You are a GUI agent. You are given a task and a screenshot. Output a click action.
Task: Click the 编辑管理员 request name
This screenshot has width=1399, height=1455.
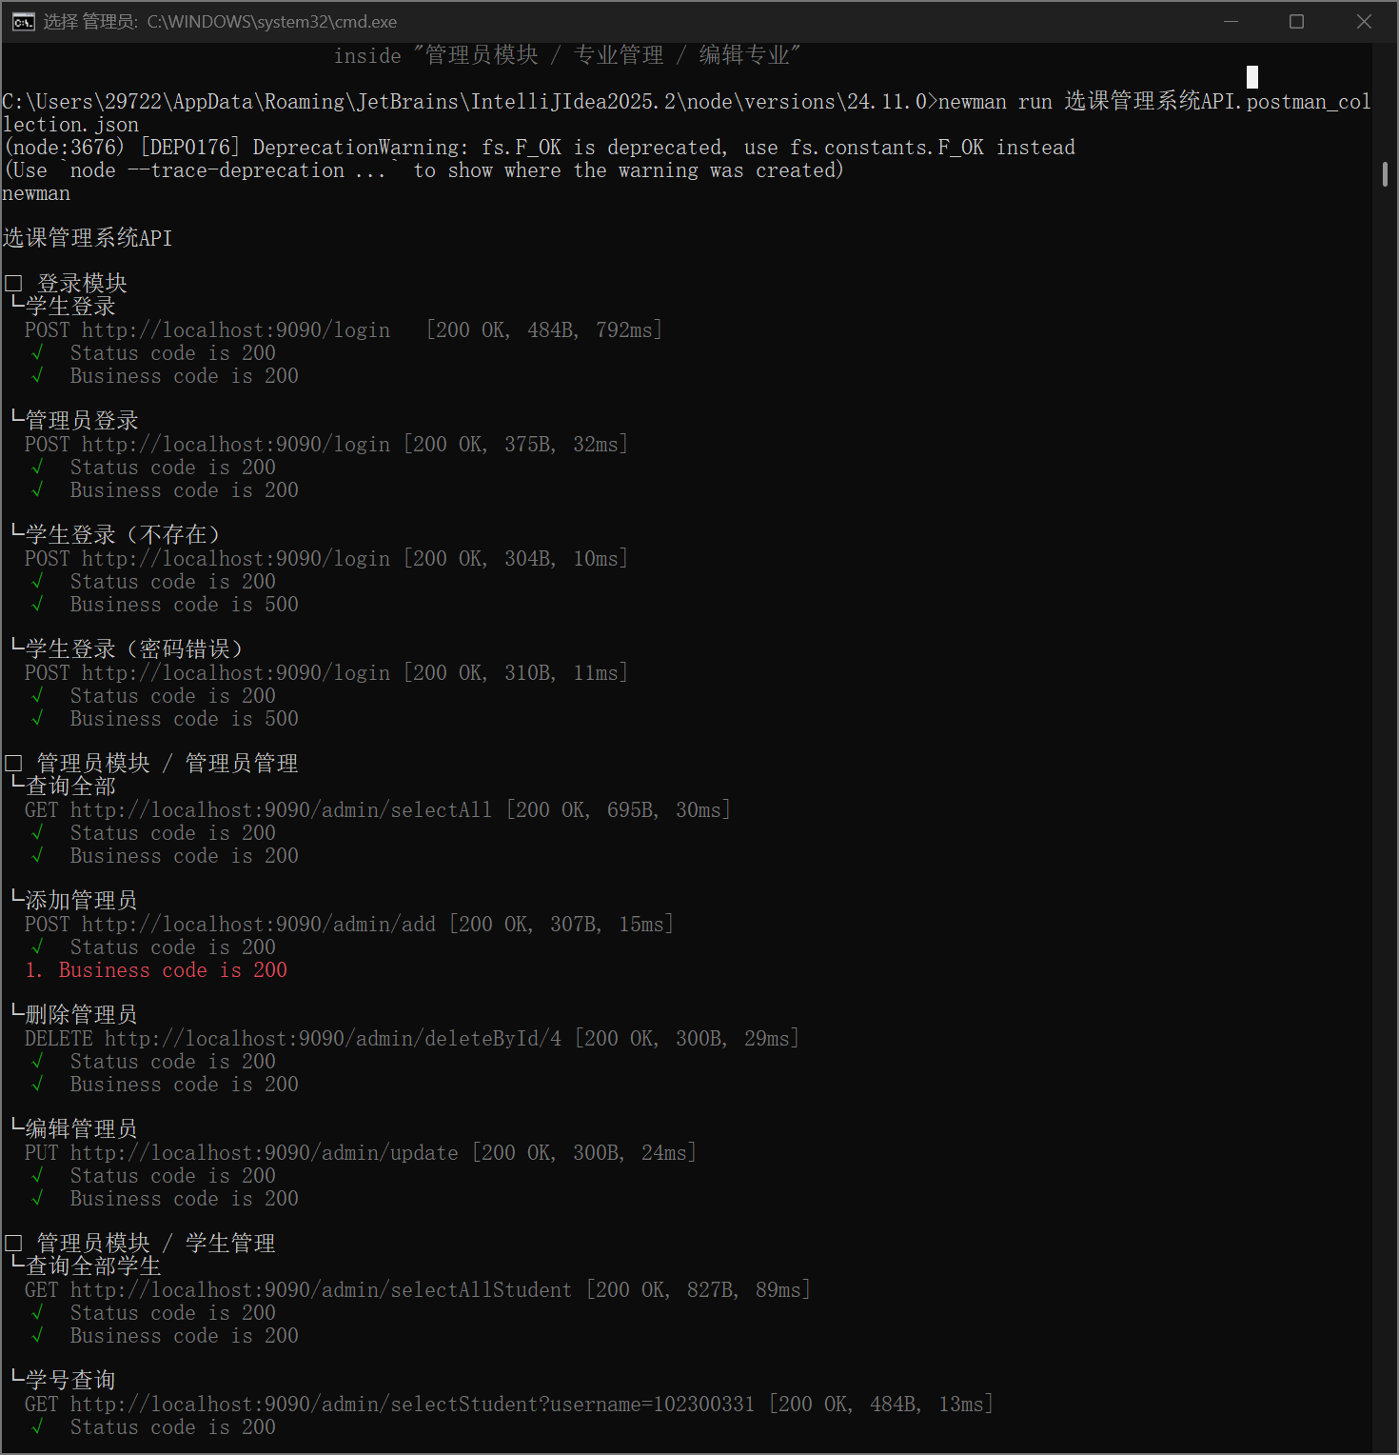pyautogui.click(x=82, y=1129)
